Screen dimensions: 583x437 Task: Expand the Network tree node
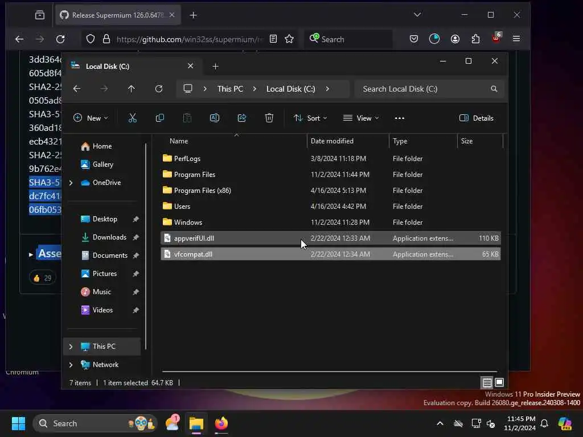coord(71,365)
